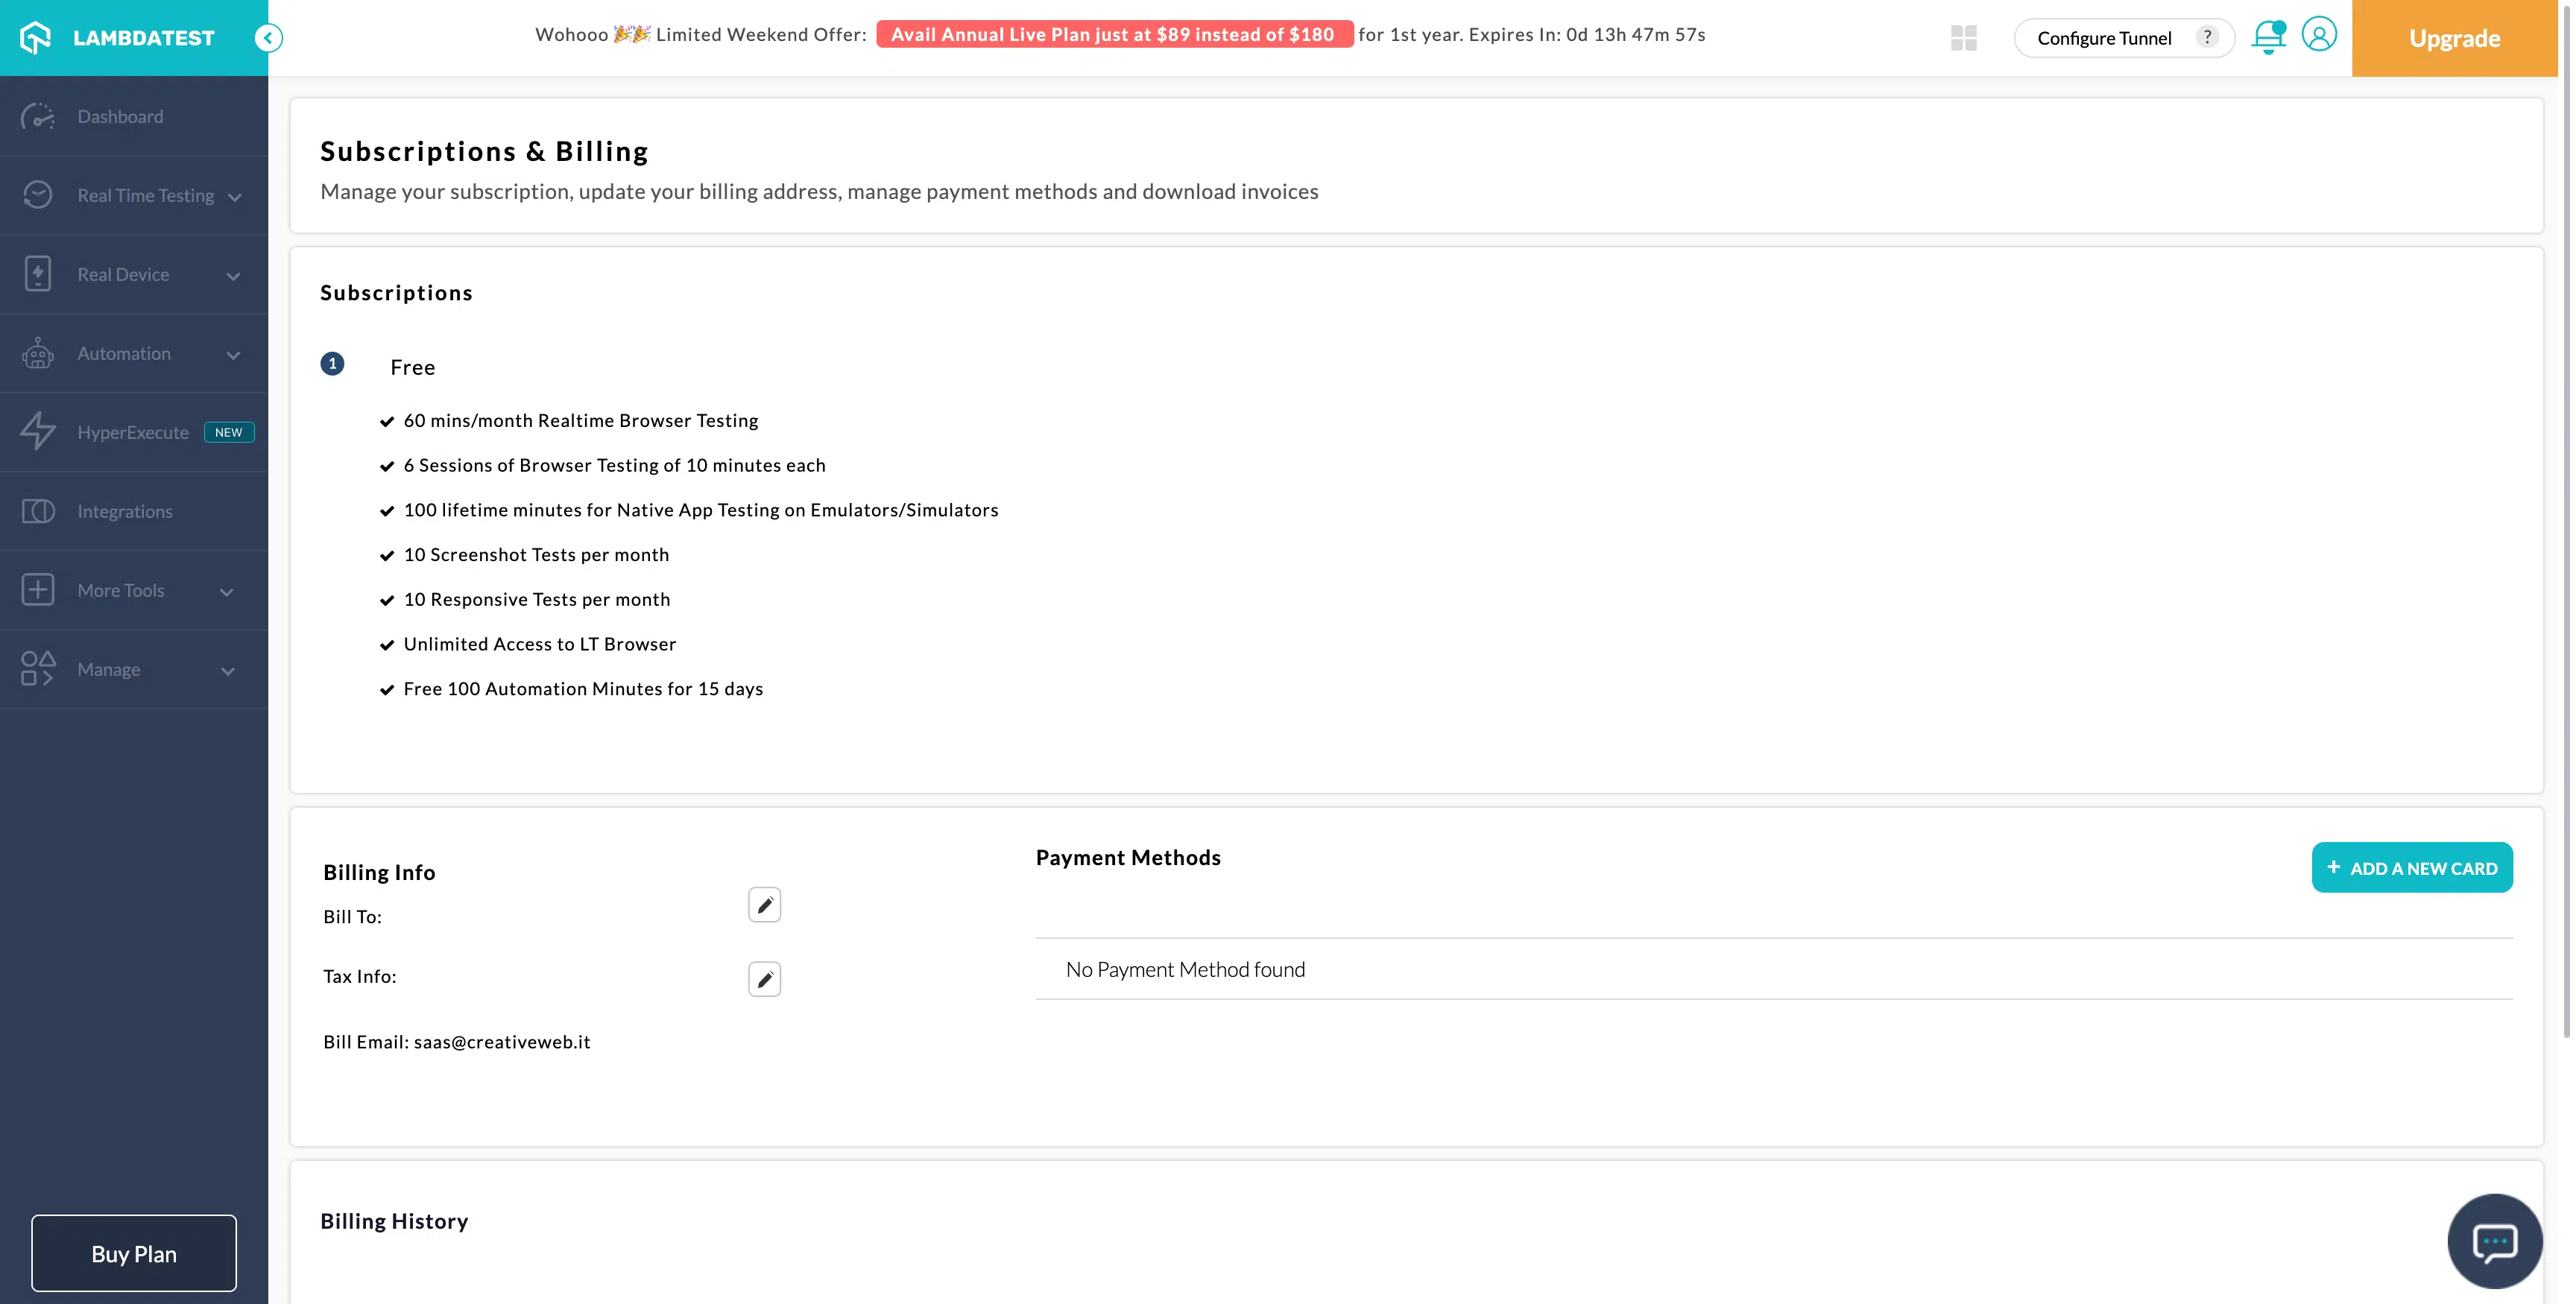Click the Upgrade button
Screen dimensions: 2576x1304
pyautogui.click(x=2454, y=38)
